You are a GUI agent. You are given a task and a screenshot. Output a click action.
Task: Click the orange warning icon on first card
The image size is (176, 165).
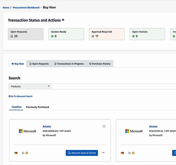27,153
